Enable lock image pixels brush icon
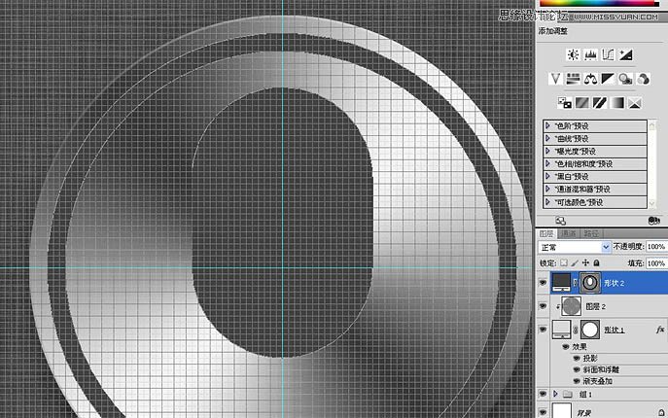This screenshot has width=668, height=418. tap(575, 263)
